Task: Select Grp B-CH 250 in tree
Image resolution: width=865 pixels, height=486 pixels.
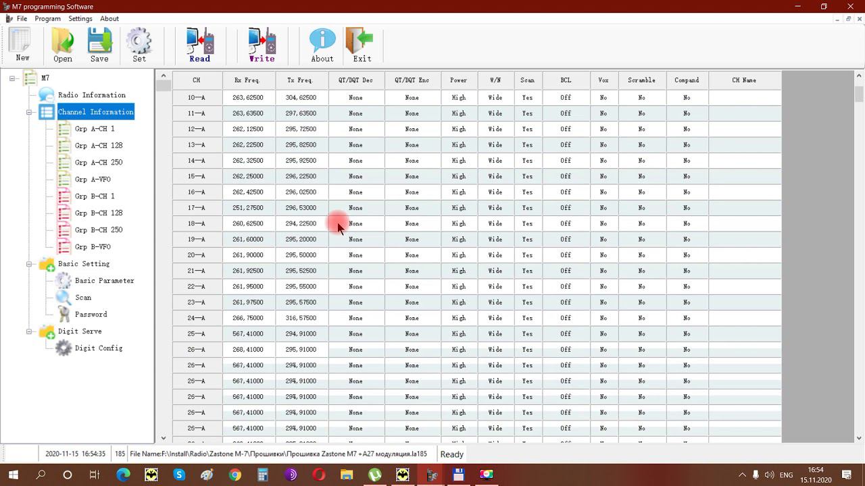Action: coord(99,230)
